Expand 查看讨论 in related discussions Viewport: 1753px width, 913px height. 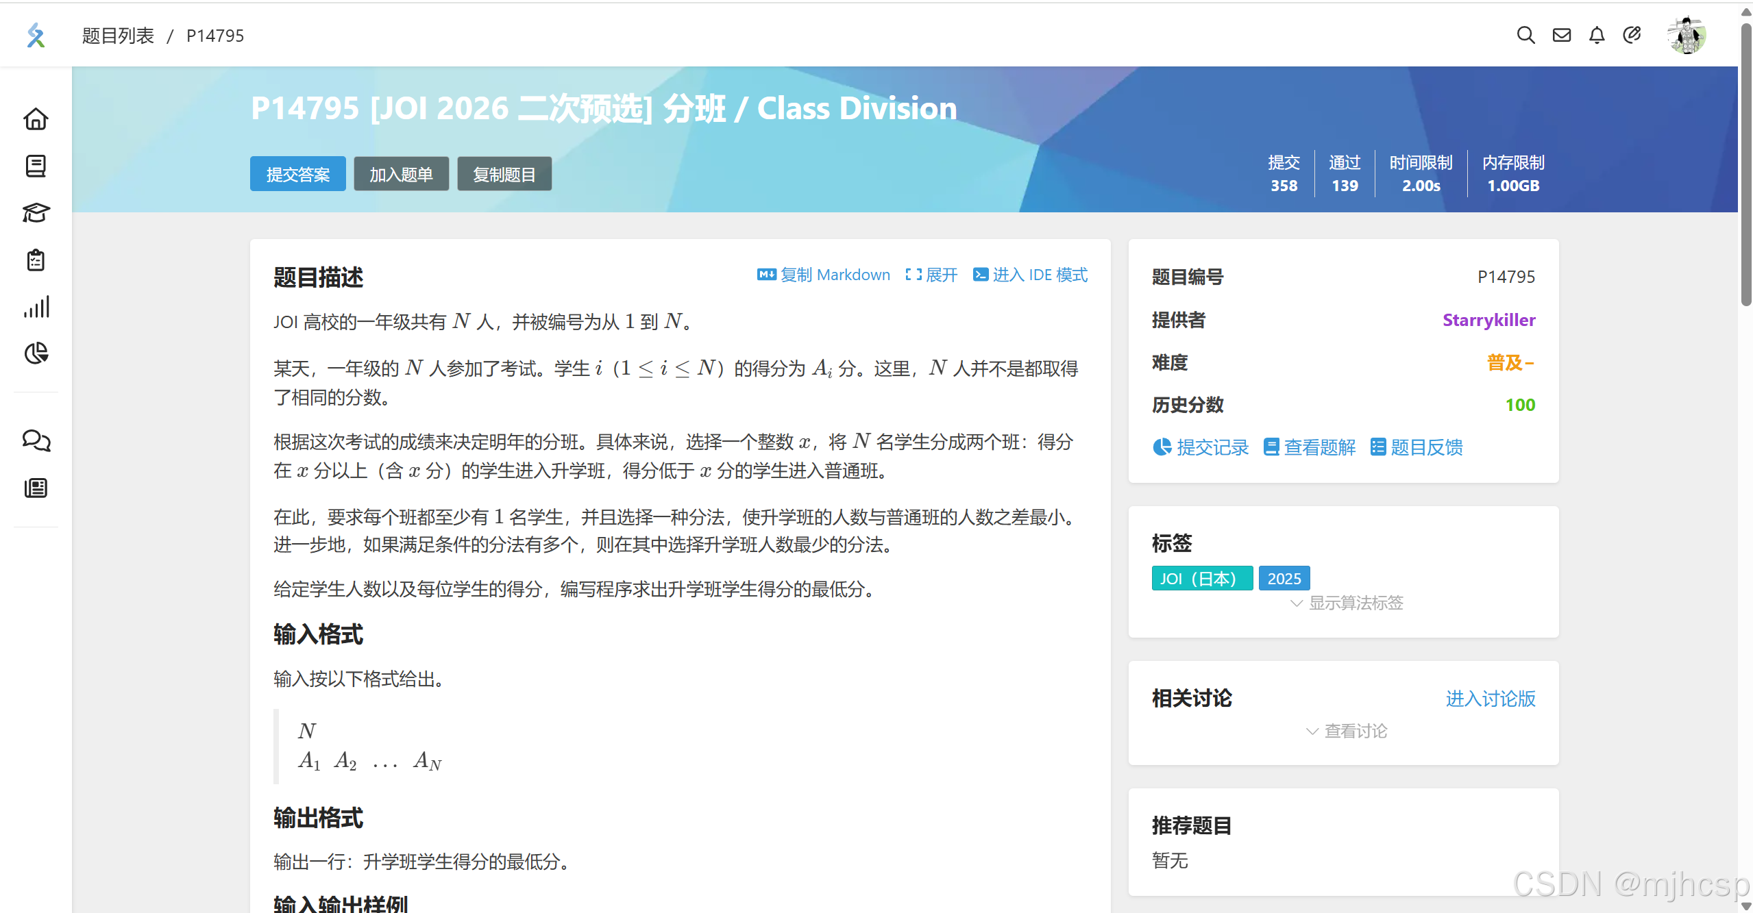pyautogui.click(x=1347, y=731)
